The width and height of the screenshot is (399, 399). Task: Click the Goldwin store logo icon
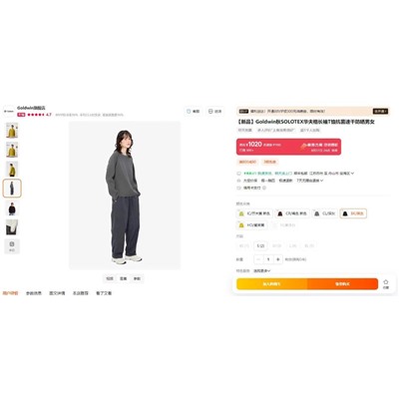[x=9, y=111]
